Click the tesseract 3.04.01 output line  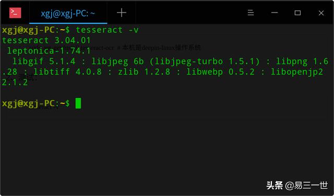(x=46, y=41)
